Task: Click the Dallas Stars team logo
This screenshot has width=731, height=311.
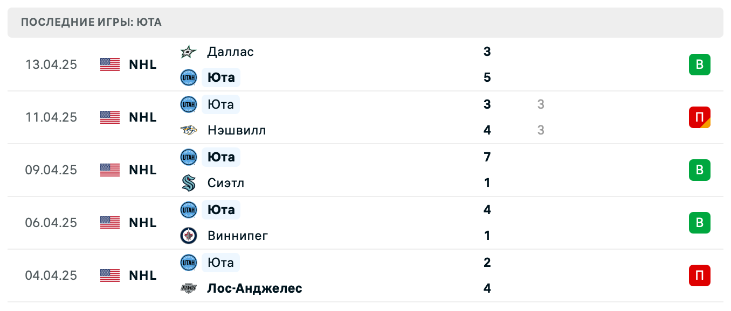Action: click(x=188, y=52)
